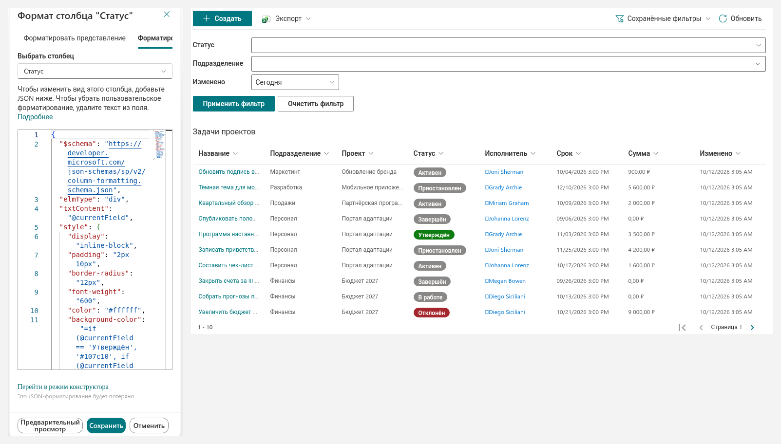Open the Экспорт dropdown arrow
Image resolution: width=781 pixels, height=444 pixels.
(x=308, y=18)
